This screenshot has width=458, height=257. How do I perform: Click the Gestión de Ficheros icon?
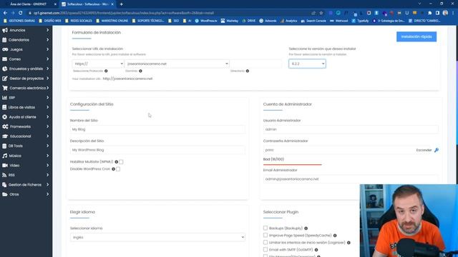coord(4,185)
